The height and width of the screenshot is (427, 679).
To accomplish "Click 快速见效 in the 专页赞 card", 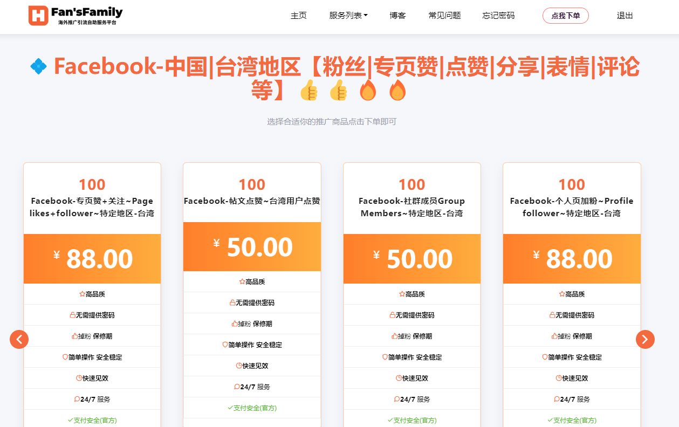I will [x=95, y=378].
